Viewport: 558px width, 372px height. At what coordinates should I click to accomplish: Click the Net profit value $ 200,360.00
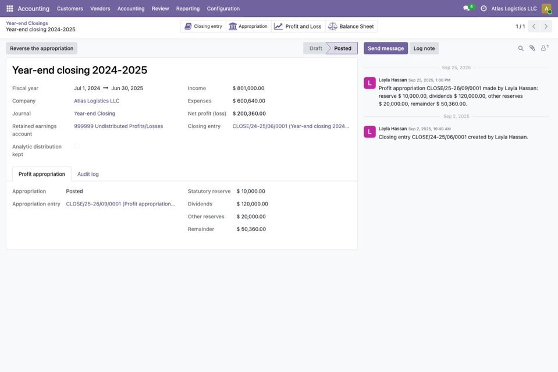[x=249, y=114]
